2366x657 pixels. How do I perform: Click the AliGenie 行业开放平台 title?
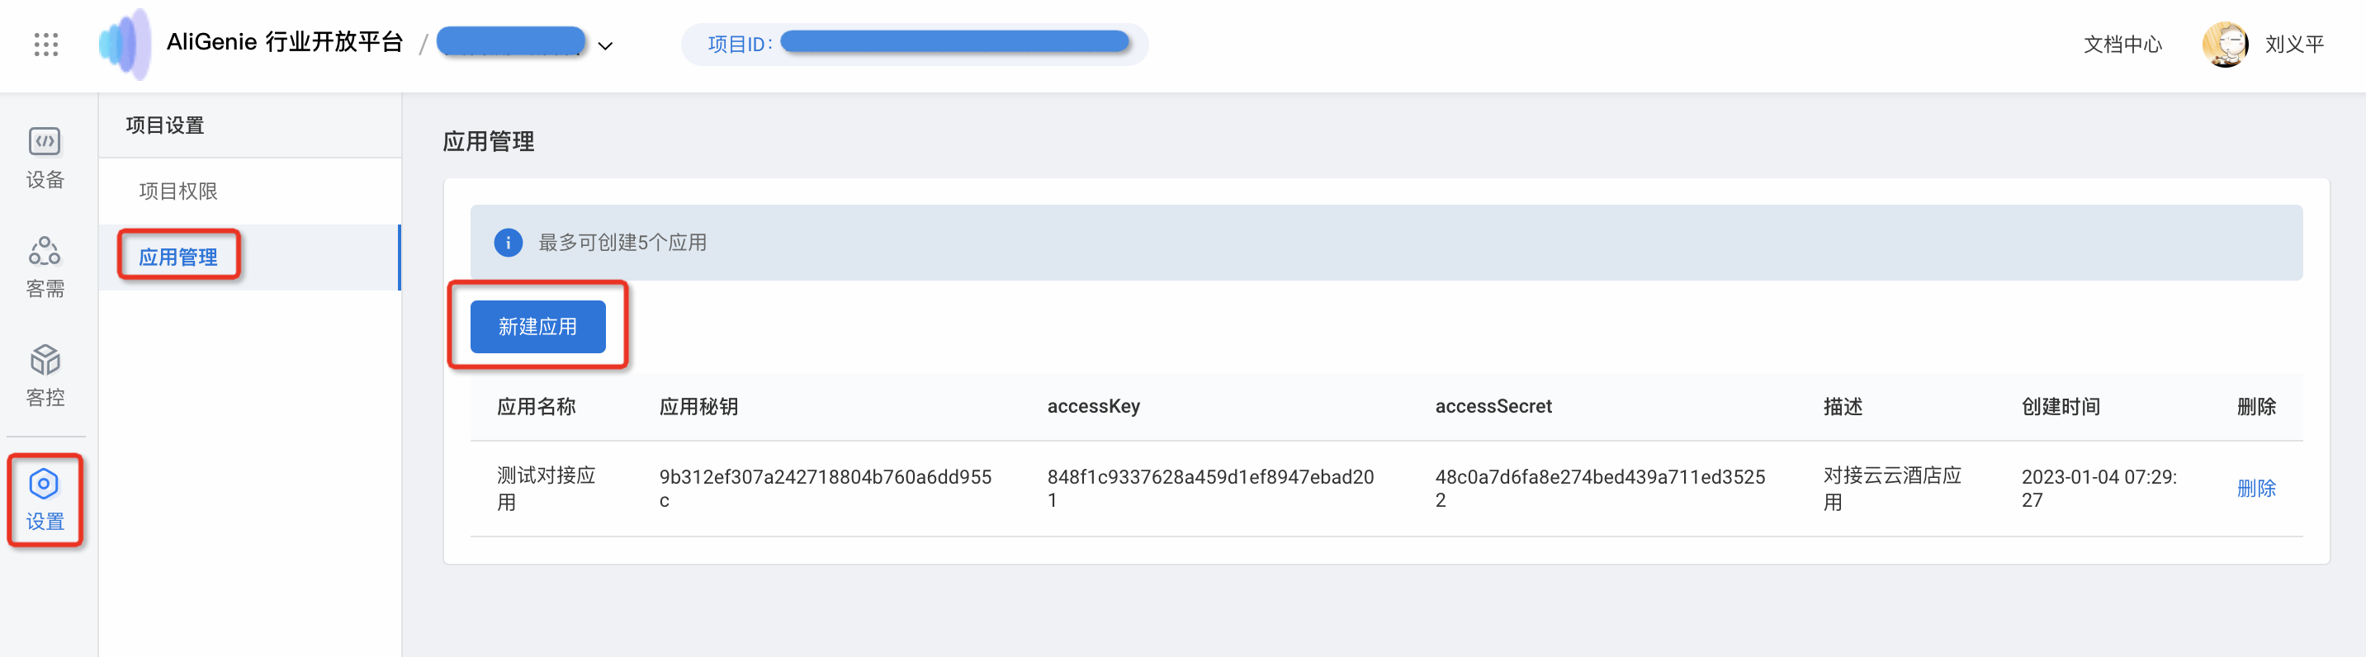[x=285, y=42]
